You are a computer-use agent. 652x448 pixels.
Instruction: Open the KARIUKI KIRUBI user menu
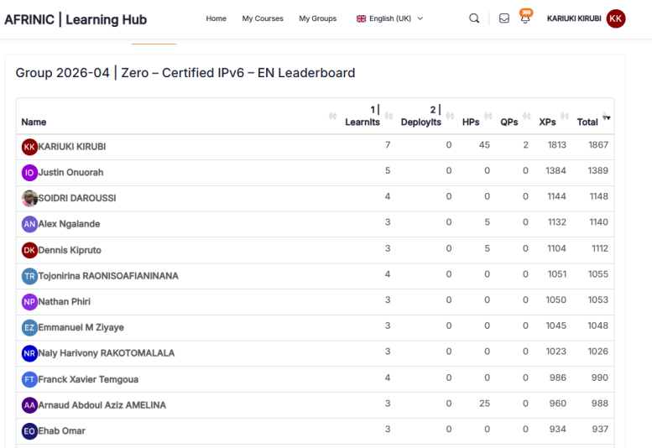586,18
